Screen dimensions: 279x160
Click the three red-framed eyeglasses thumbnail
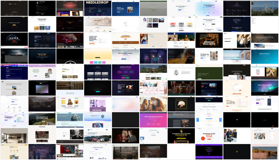(181, 24)
